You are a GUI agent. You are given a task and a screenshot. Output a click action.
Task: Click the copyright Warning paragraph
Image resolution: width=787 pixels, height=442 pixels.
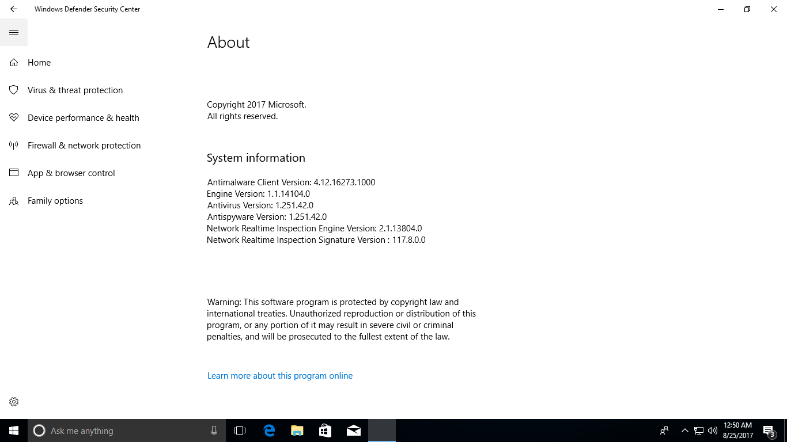(342, 319)
